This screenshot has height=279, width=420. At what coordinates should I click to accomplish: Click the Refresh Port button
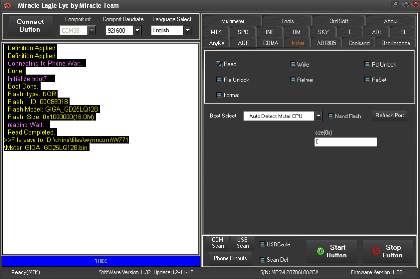[x=389, y=116]
